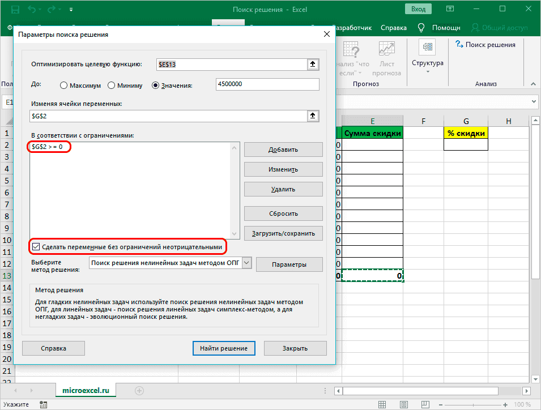Add a new sheet with plus icon
The width and height of the screenshot is (541, 410).
pyautogui.click(x=139, y=390)
